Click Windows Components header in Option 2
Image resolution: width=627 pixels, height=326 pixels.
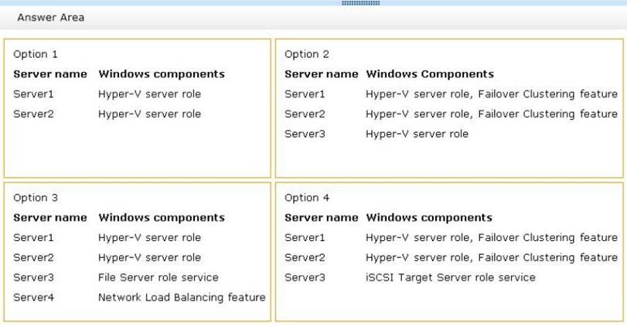click(429, 74)
